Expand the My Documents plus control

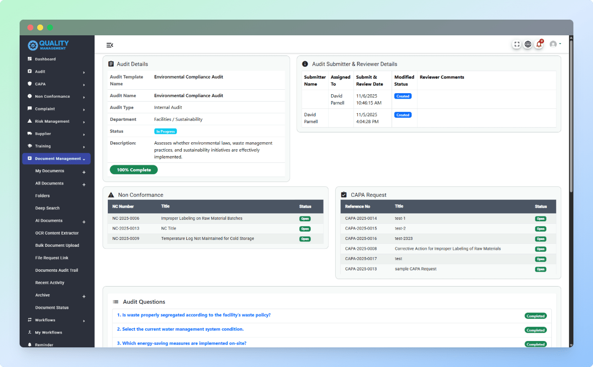point(84,171)
